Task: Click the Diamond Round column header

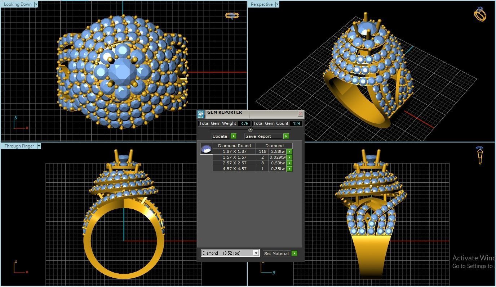Action: (234, 146)
